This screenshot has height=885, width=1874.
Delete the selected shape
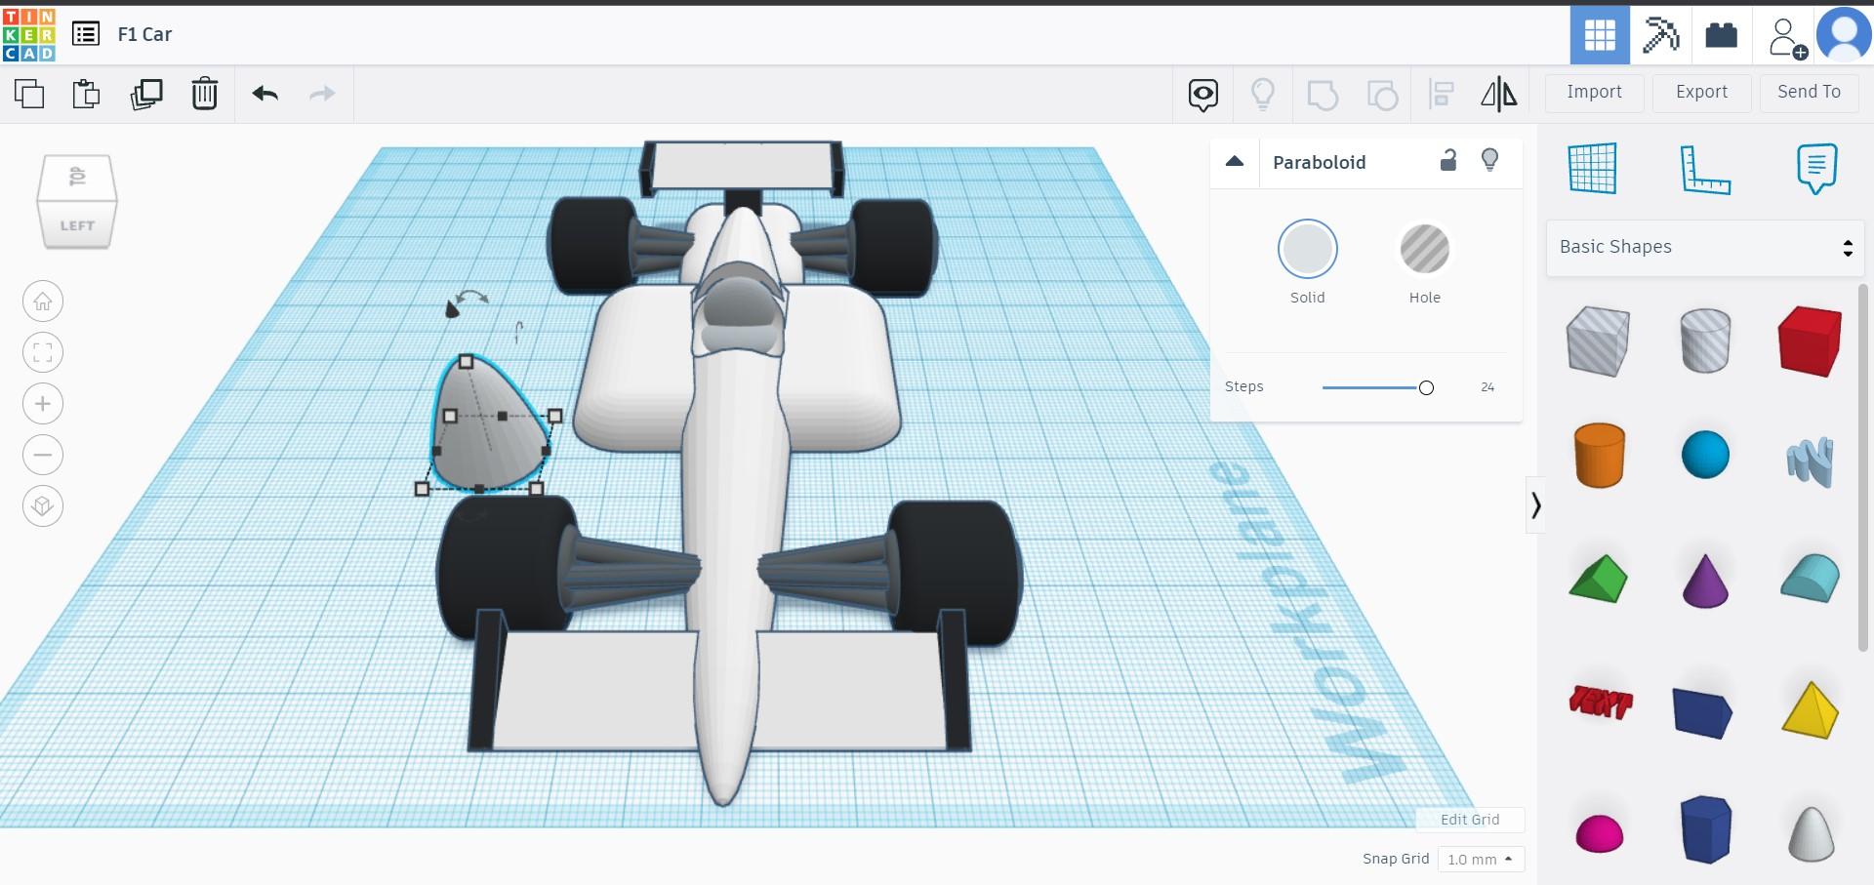point(205,94)
